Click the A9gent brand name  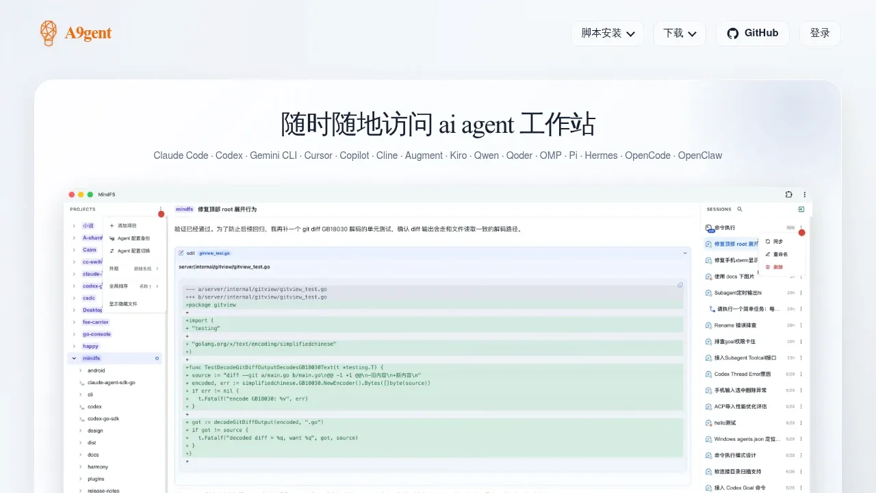[88, 33]
